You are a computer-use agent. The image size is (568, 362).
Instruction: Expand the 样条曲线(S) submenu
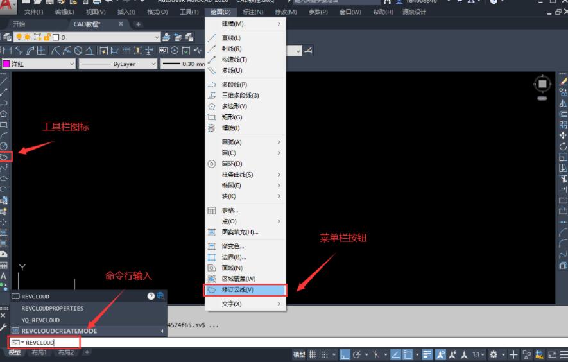click(x=246, y=175)
